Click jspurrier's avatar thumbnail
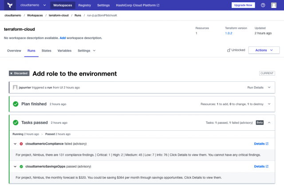Image resolution: width=284 pixels, height=185 pixels. point(15,87)
